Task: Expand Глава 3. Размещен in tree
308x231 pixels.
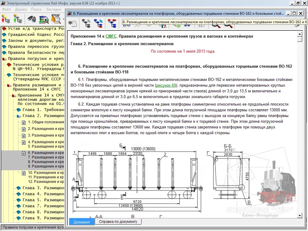Action: (x=43, y=188)
